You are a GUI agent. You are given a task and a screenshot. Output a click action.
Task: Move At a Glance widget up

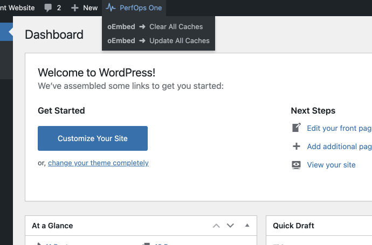(x=216, y=226)
